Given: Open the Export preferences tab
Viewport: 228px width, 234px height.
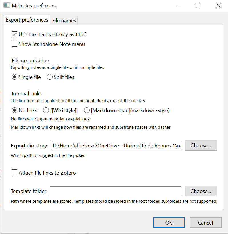Looking at the screenshot, I should click(27, 20).
